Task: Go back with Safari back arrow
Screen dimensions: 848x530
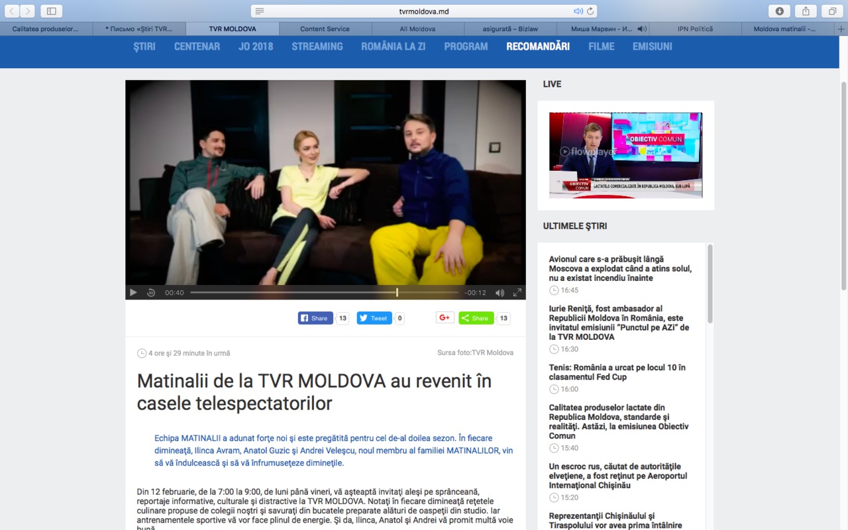Action: [x=12, y=11]
